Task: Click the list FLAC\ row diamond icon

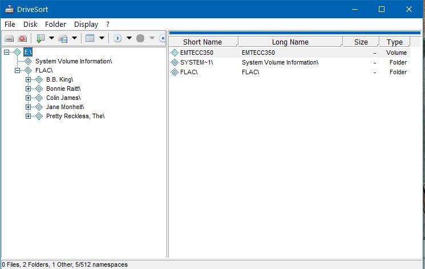Action: 175,72
